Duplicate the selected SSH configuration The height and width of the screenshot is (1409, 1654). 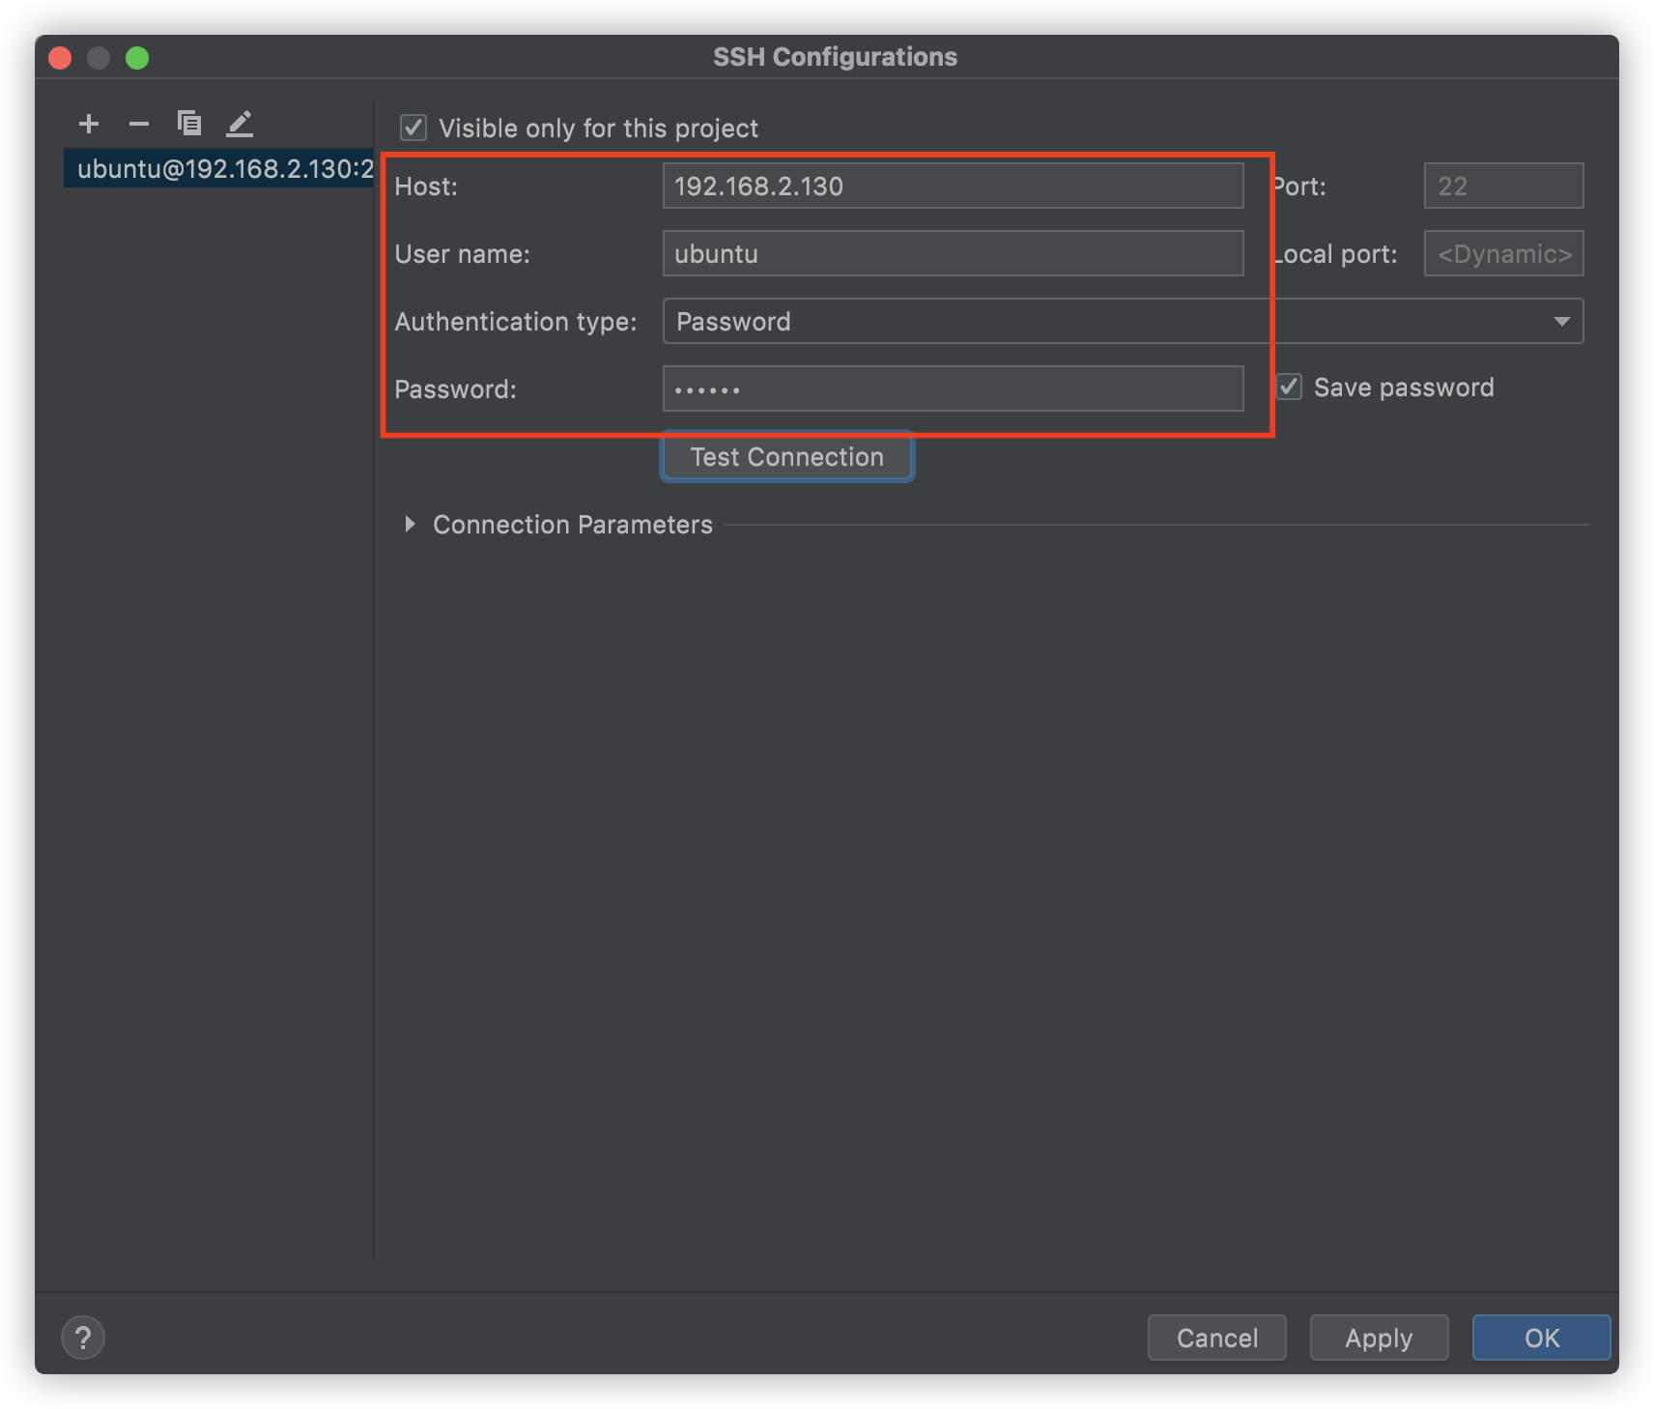(189, 123)
